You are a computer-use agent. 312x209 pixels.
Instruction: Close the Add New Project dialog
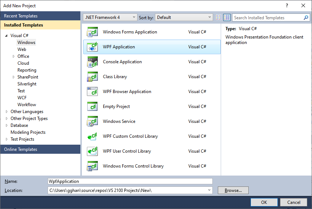[303, 5]
